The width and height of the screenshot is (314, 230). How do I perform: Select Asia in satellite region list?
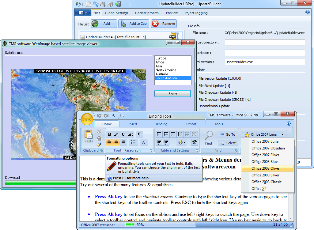173,66
